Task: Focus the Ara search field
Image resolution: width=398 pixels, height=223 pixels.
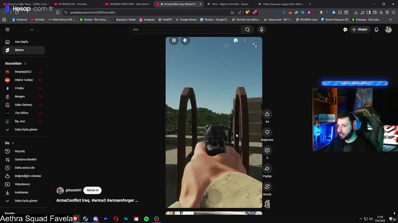Action: 185,29
